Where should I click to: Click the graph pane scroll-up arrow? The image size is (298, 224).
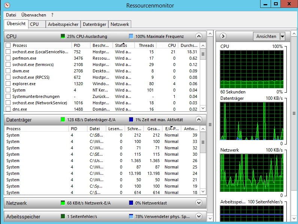tap(294, 34)
